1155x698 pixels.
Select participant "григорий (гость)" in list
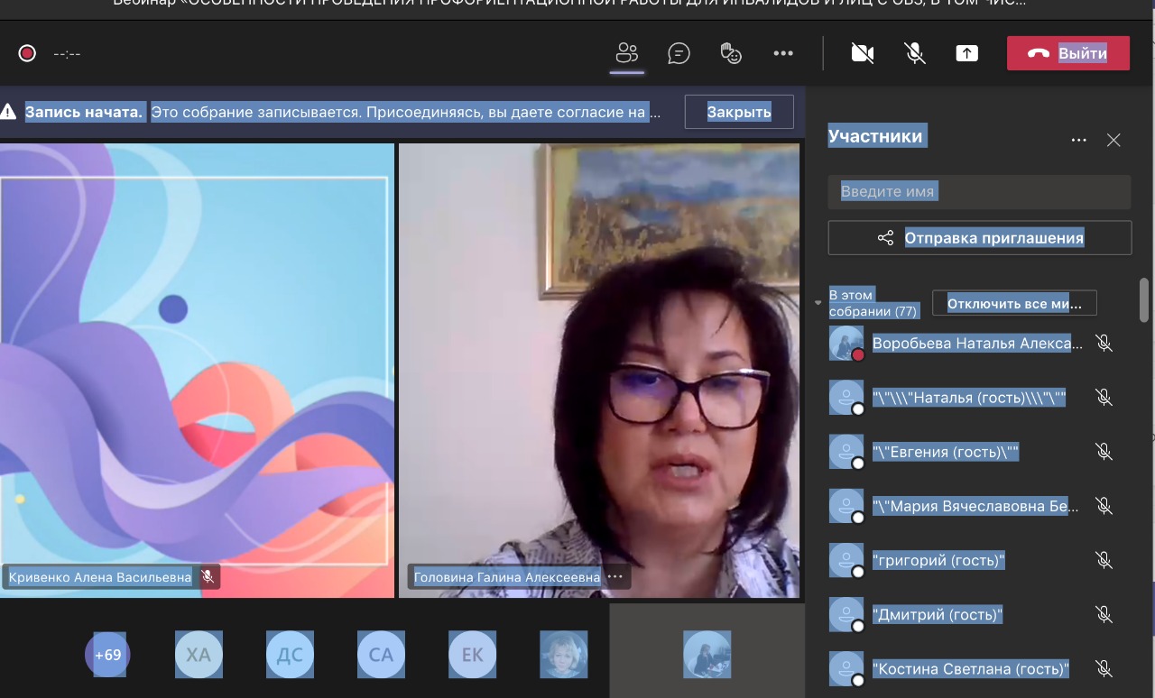(938, 561)
